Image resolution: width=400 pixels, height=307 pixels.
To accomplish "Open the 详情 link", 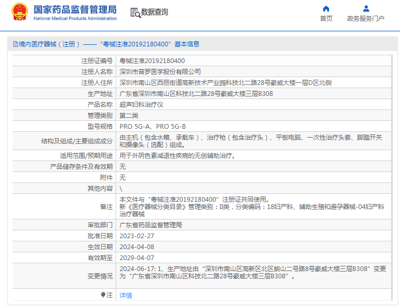I will (126, 295).
